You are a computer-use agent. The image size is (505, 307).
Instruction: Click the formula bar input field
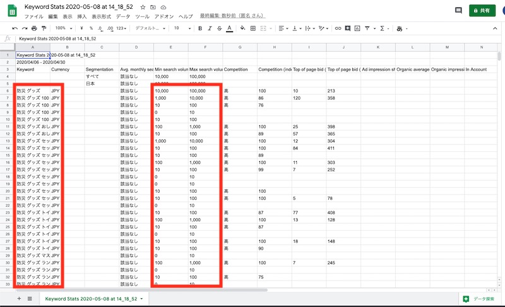click(252, 38)
